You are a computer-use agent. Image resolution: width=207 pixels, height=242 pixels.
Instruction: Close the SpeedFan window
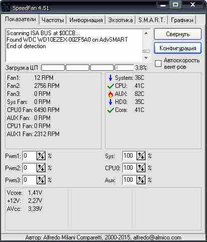pyautogui.click(x=192, y=5)
